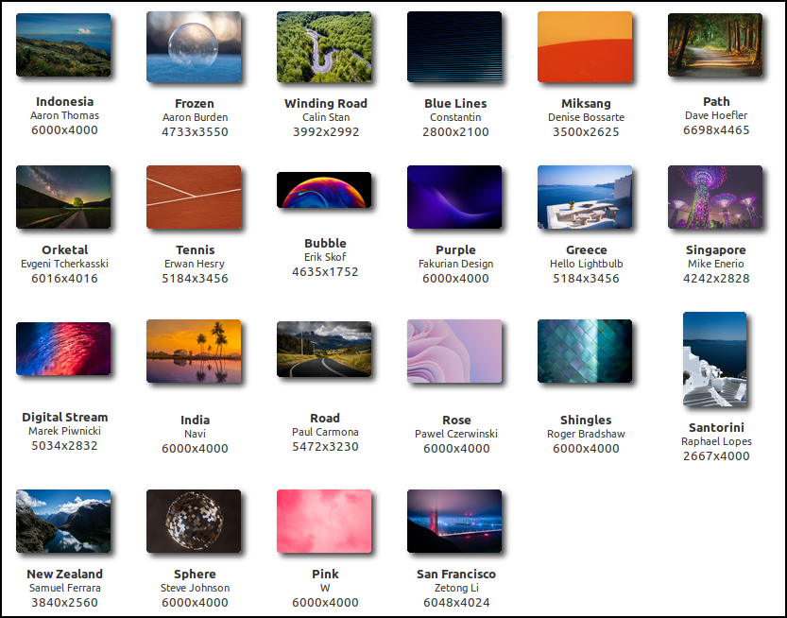Click the "Santorini" title label
Screen dimensions: 787x618
coord(716,427)
